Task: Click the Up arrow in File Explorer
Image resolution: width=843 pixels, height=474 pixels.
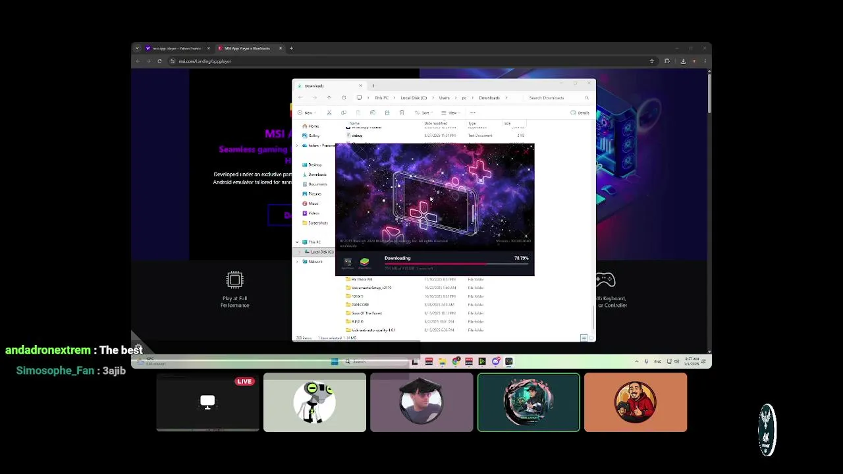Action: 329,97
